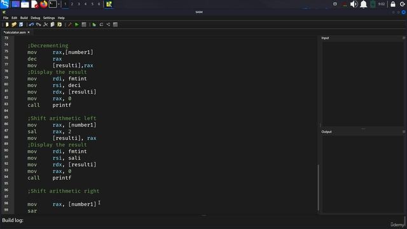407x229 pixels.
Task: Expand the terminal dropdown arrow in panel
Action: click(x=59, y=4)
